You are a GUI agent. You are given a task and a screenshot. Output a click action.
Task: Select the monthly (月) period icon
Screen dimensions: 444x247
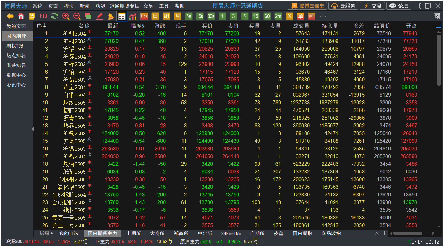point(178,16)
